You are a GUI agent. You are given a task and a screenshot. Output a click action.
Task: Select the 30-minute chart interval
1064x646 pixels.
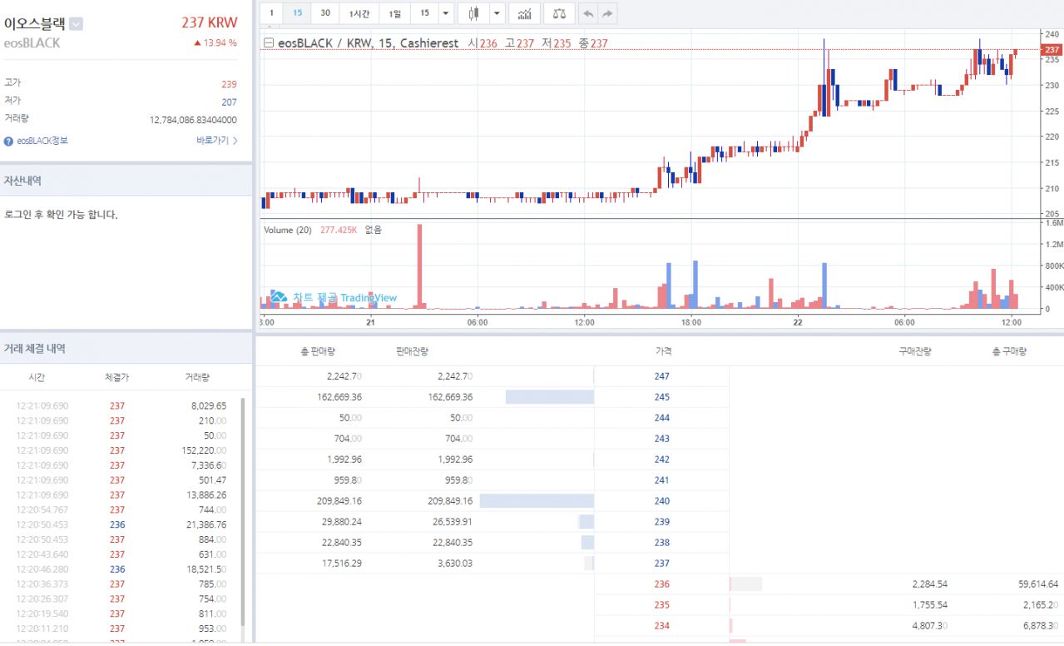click(x=325, y=13)
